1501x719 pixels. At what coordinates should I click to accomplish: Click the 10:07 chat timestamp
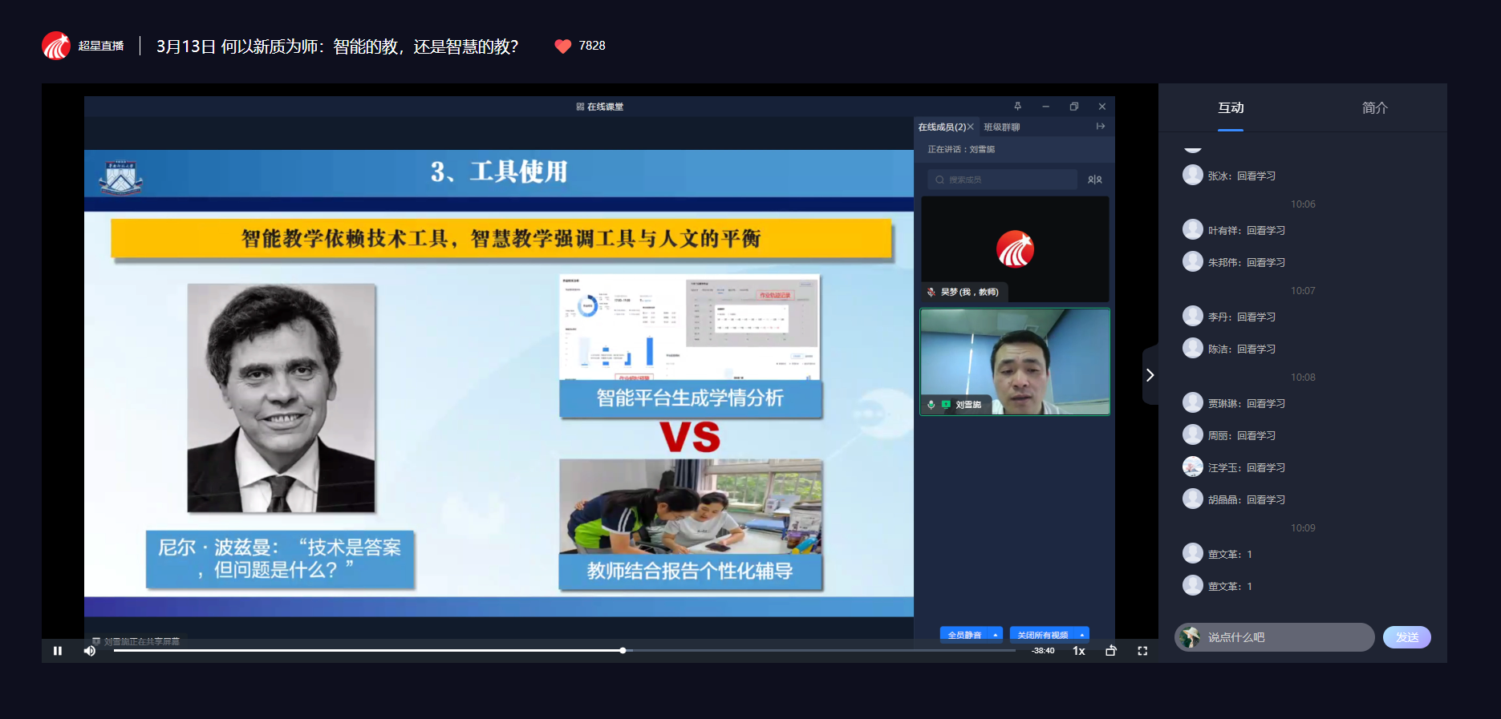point(1303,291)
